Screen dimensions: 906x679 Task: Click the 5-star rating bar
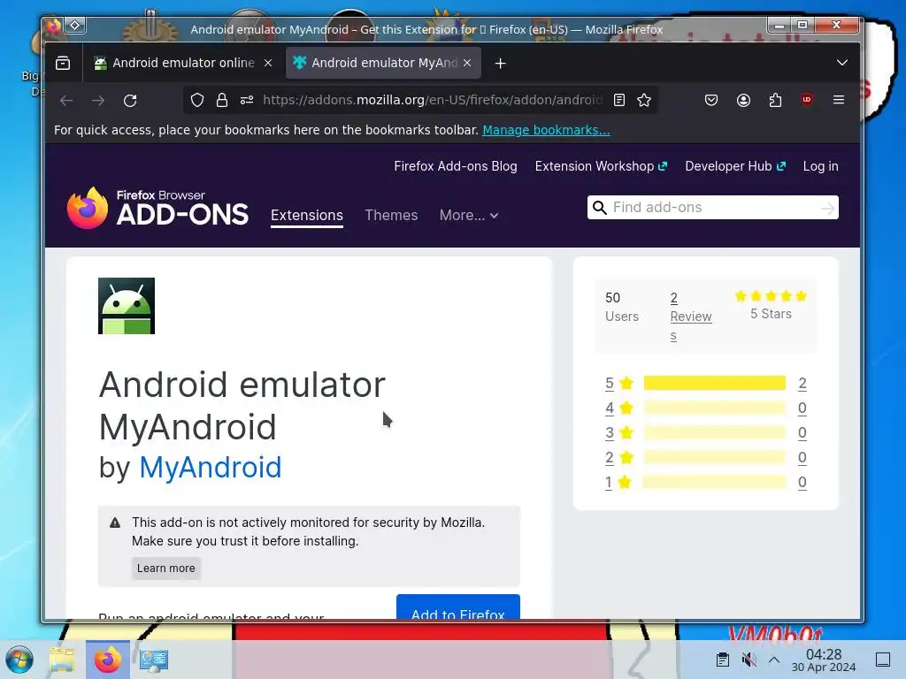pos(715,383)
